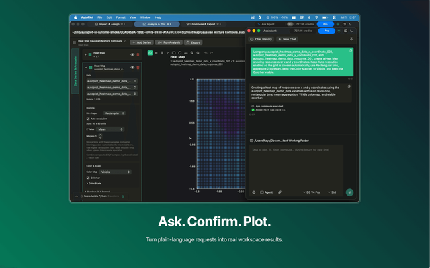Click the Wi-Fi icon in menu bar
Viewport: 430px width, 268px height.
click(x=316, y=17)
